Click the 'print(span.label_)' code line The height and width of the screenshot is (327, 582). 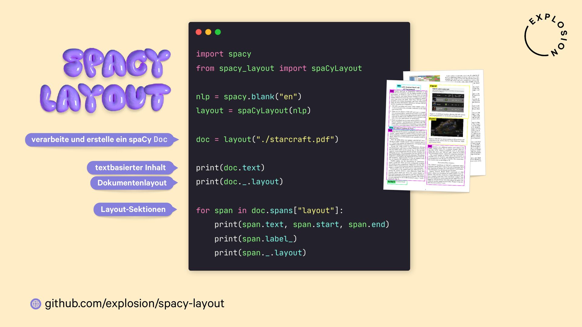click(x=255, y=239)
